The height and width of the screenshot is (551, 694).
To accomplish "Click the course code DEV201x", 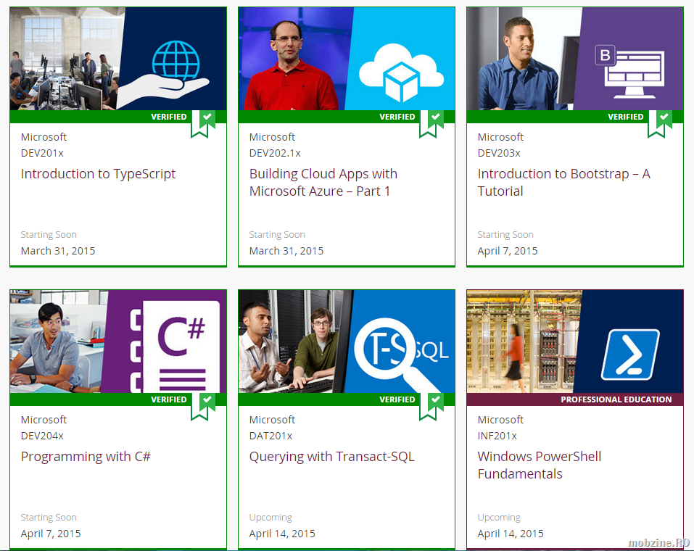I will 42,153.
